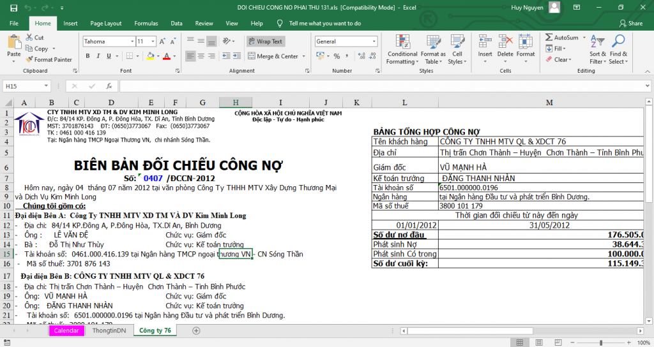
Task: Toggle Wrap Text on the selected cell
Action: tap(265, 41)
